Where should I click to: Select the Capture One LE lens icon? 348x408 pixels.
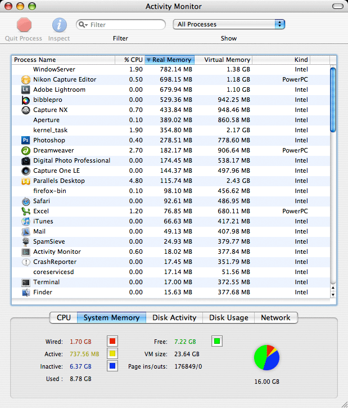[25, 171]
